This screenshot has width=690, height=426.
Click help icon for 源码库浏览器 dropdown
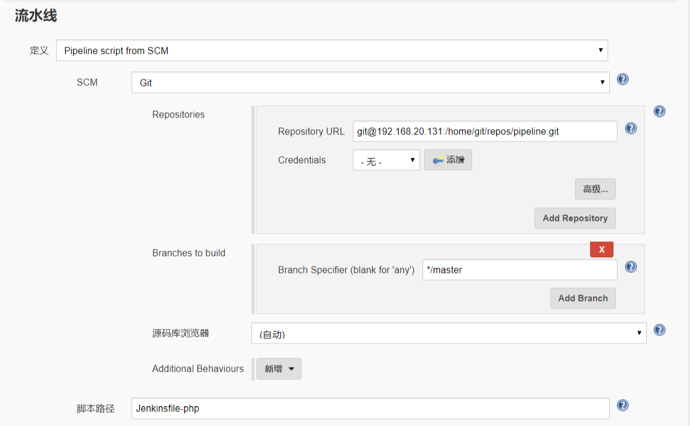tap(660, 330)
